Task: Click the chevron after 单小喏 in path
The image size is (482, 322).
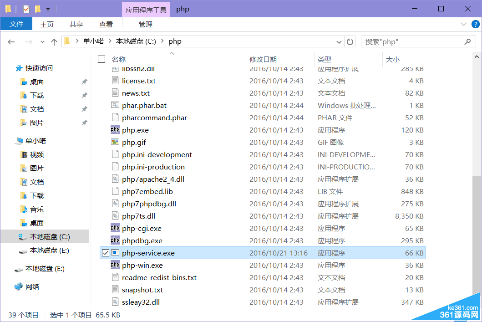Action: pos(110,41)
